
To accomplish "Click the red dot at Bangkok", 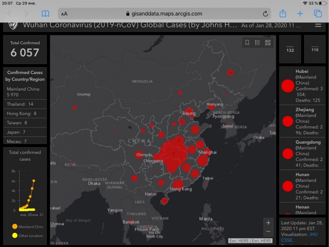I will (x=131, y=221).
